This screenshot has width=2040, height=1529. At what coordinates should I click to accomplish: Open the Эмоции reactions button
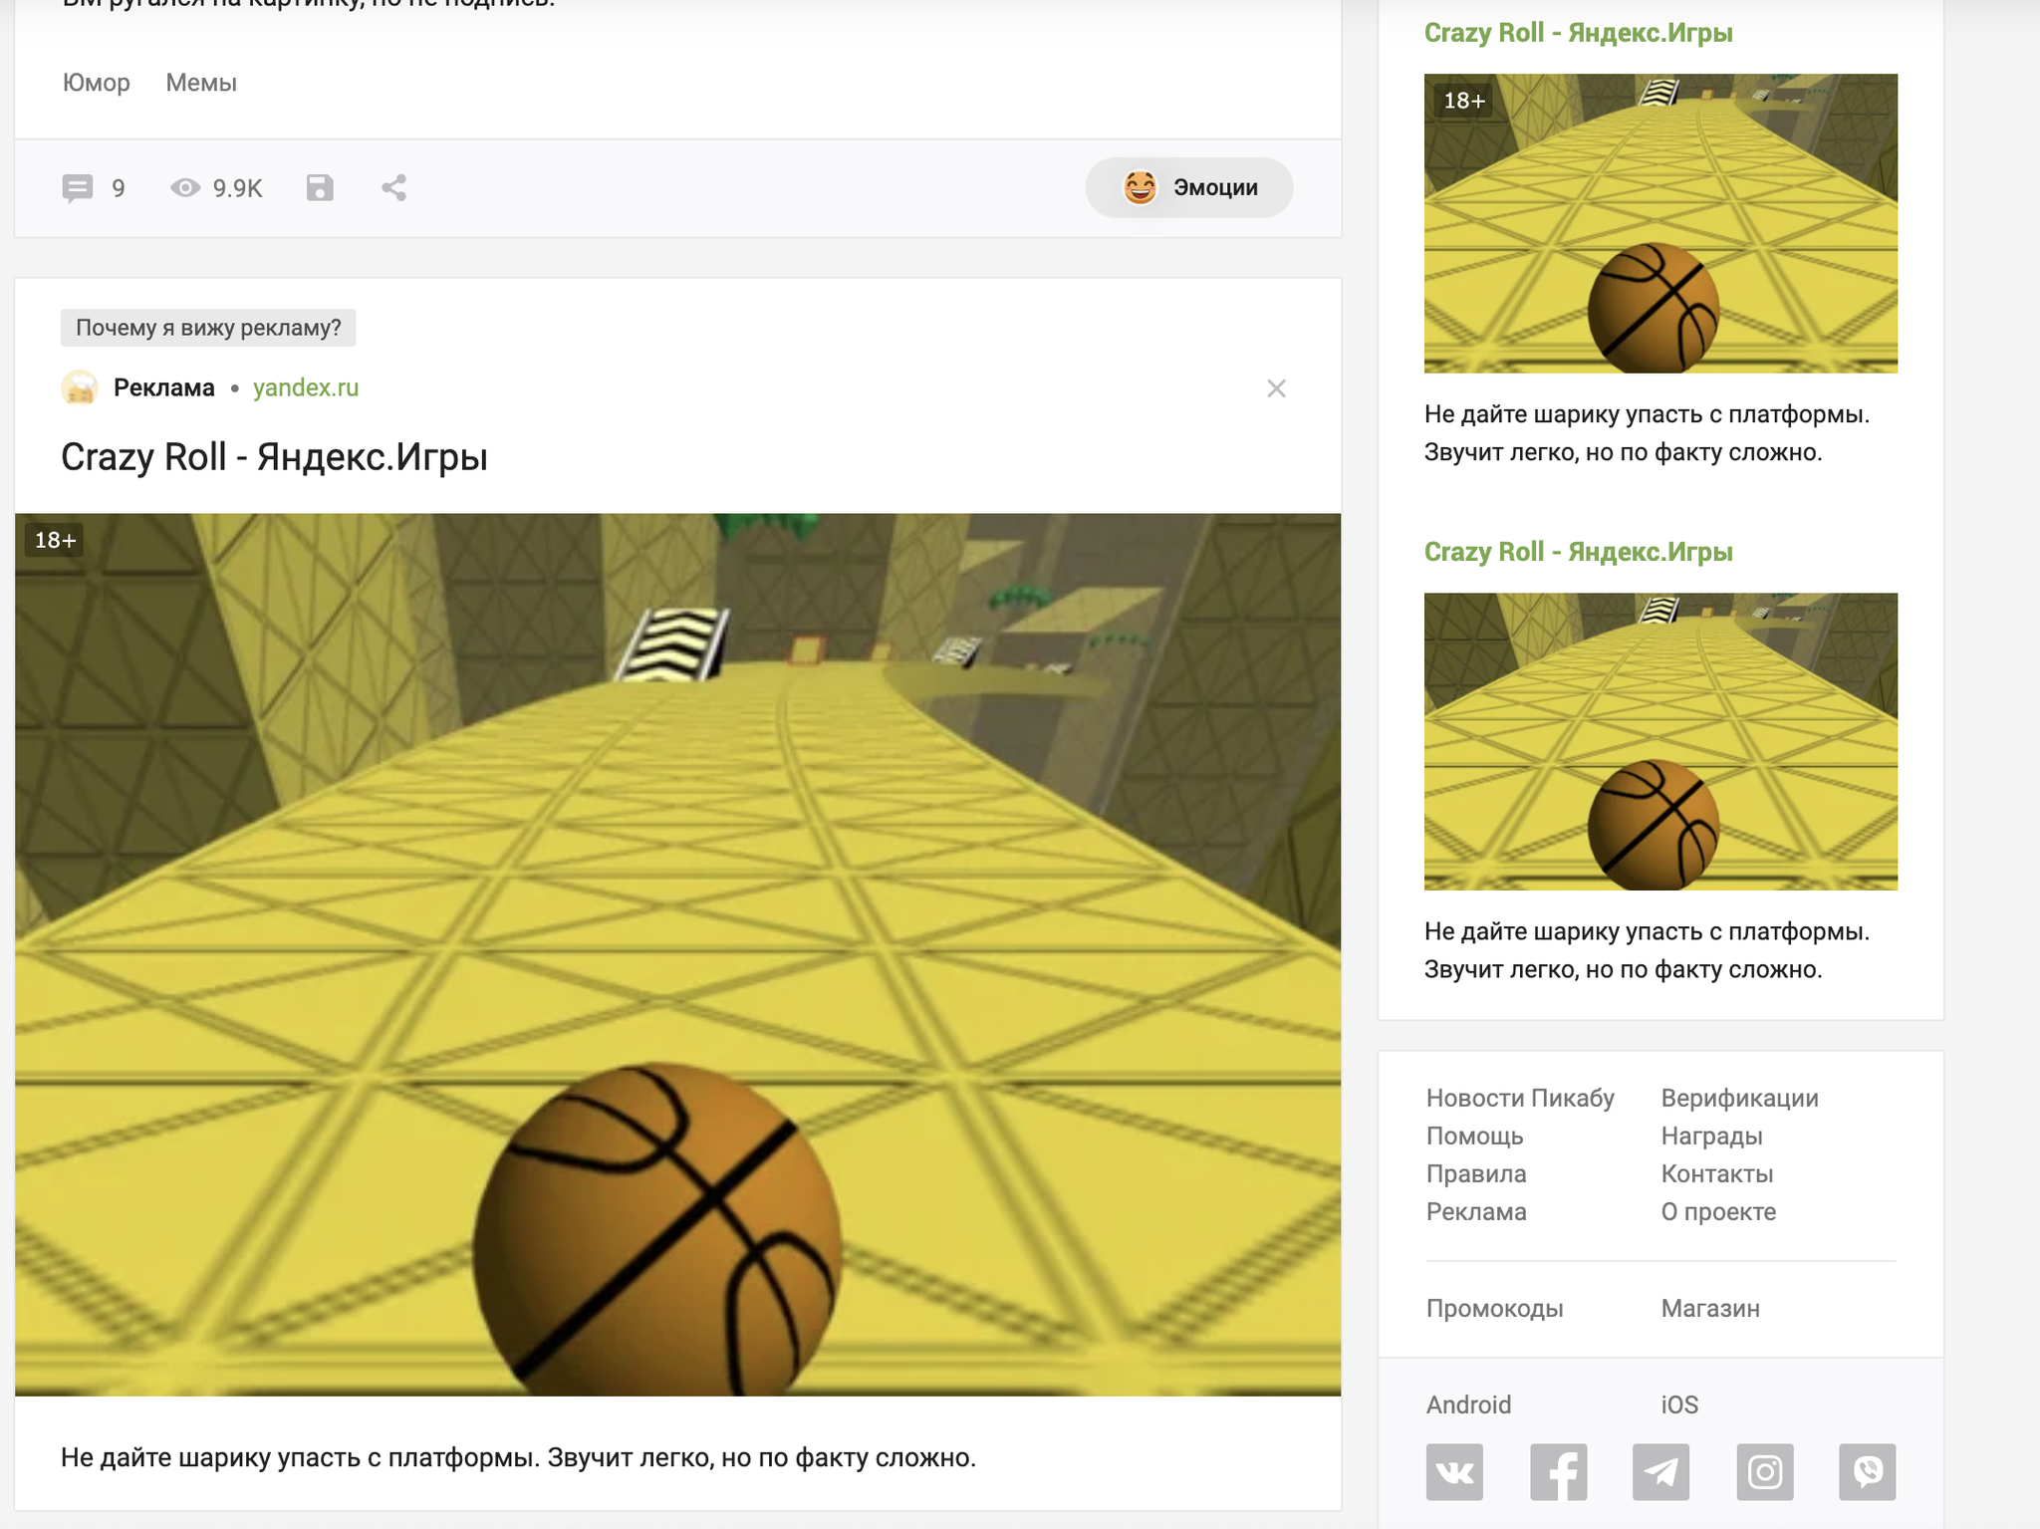tap(1189, 187)
